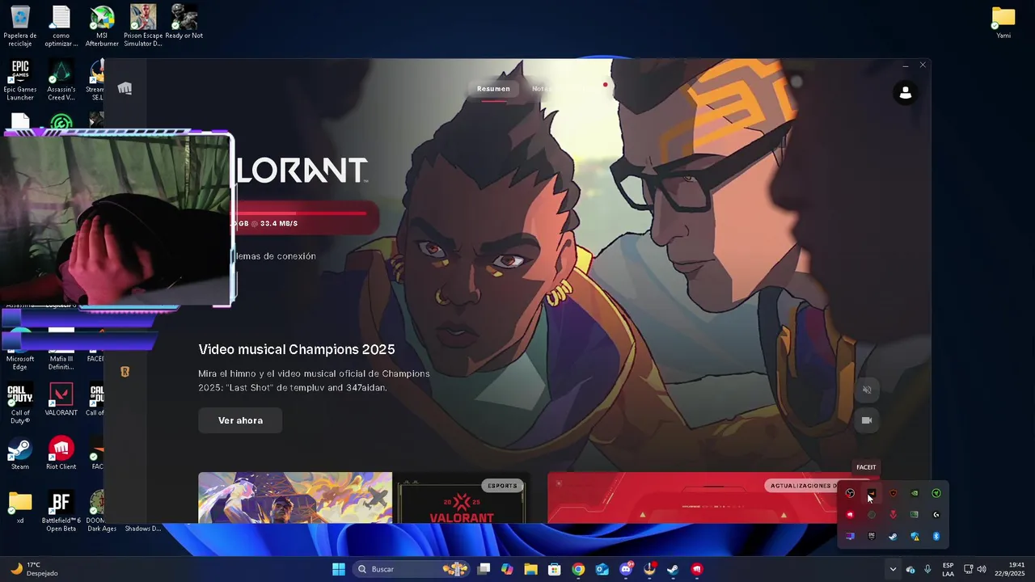This screenshot has width=1035, height=582.
Task: Open Razer Synapse green tray icon
Action: coord(936,493)
